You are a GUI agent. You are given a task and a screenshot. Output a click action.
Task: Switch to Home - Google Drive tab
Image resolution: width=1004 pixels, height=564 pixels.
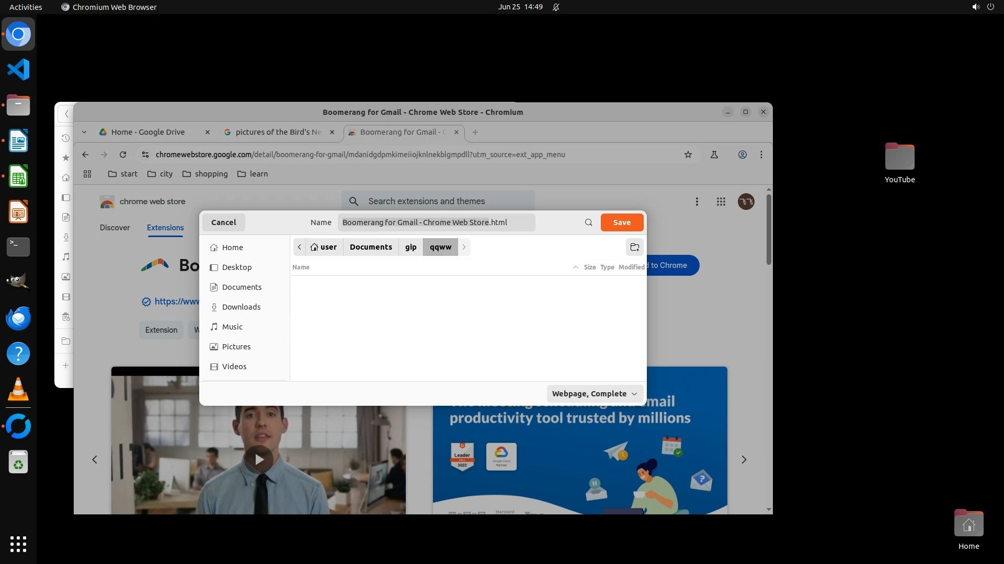point(148,132)
